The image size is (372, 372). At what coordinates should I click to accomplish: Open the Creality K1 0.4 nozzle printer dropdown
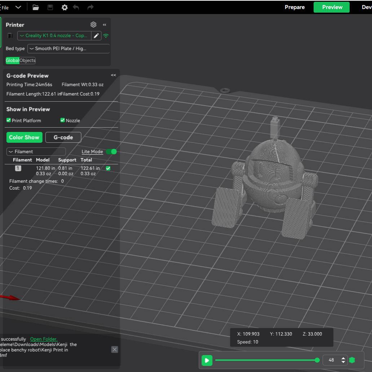pyautogui.click(x=54, y=36)
